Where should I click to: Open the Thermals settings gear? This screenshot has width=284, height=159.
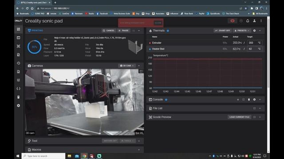(254, 30)
